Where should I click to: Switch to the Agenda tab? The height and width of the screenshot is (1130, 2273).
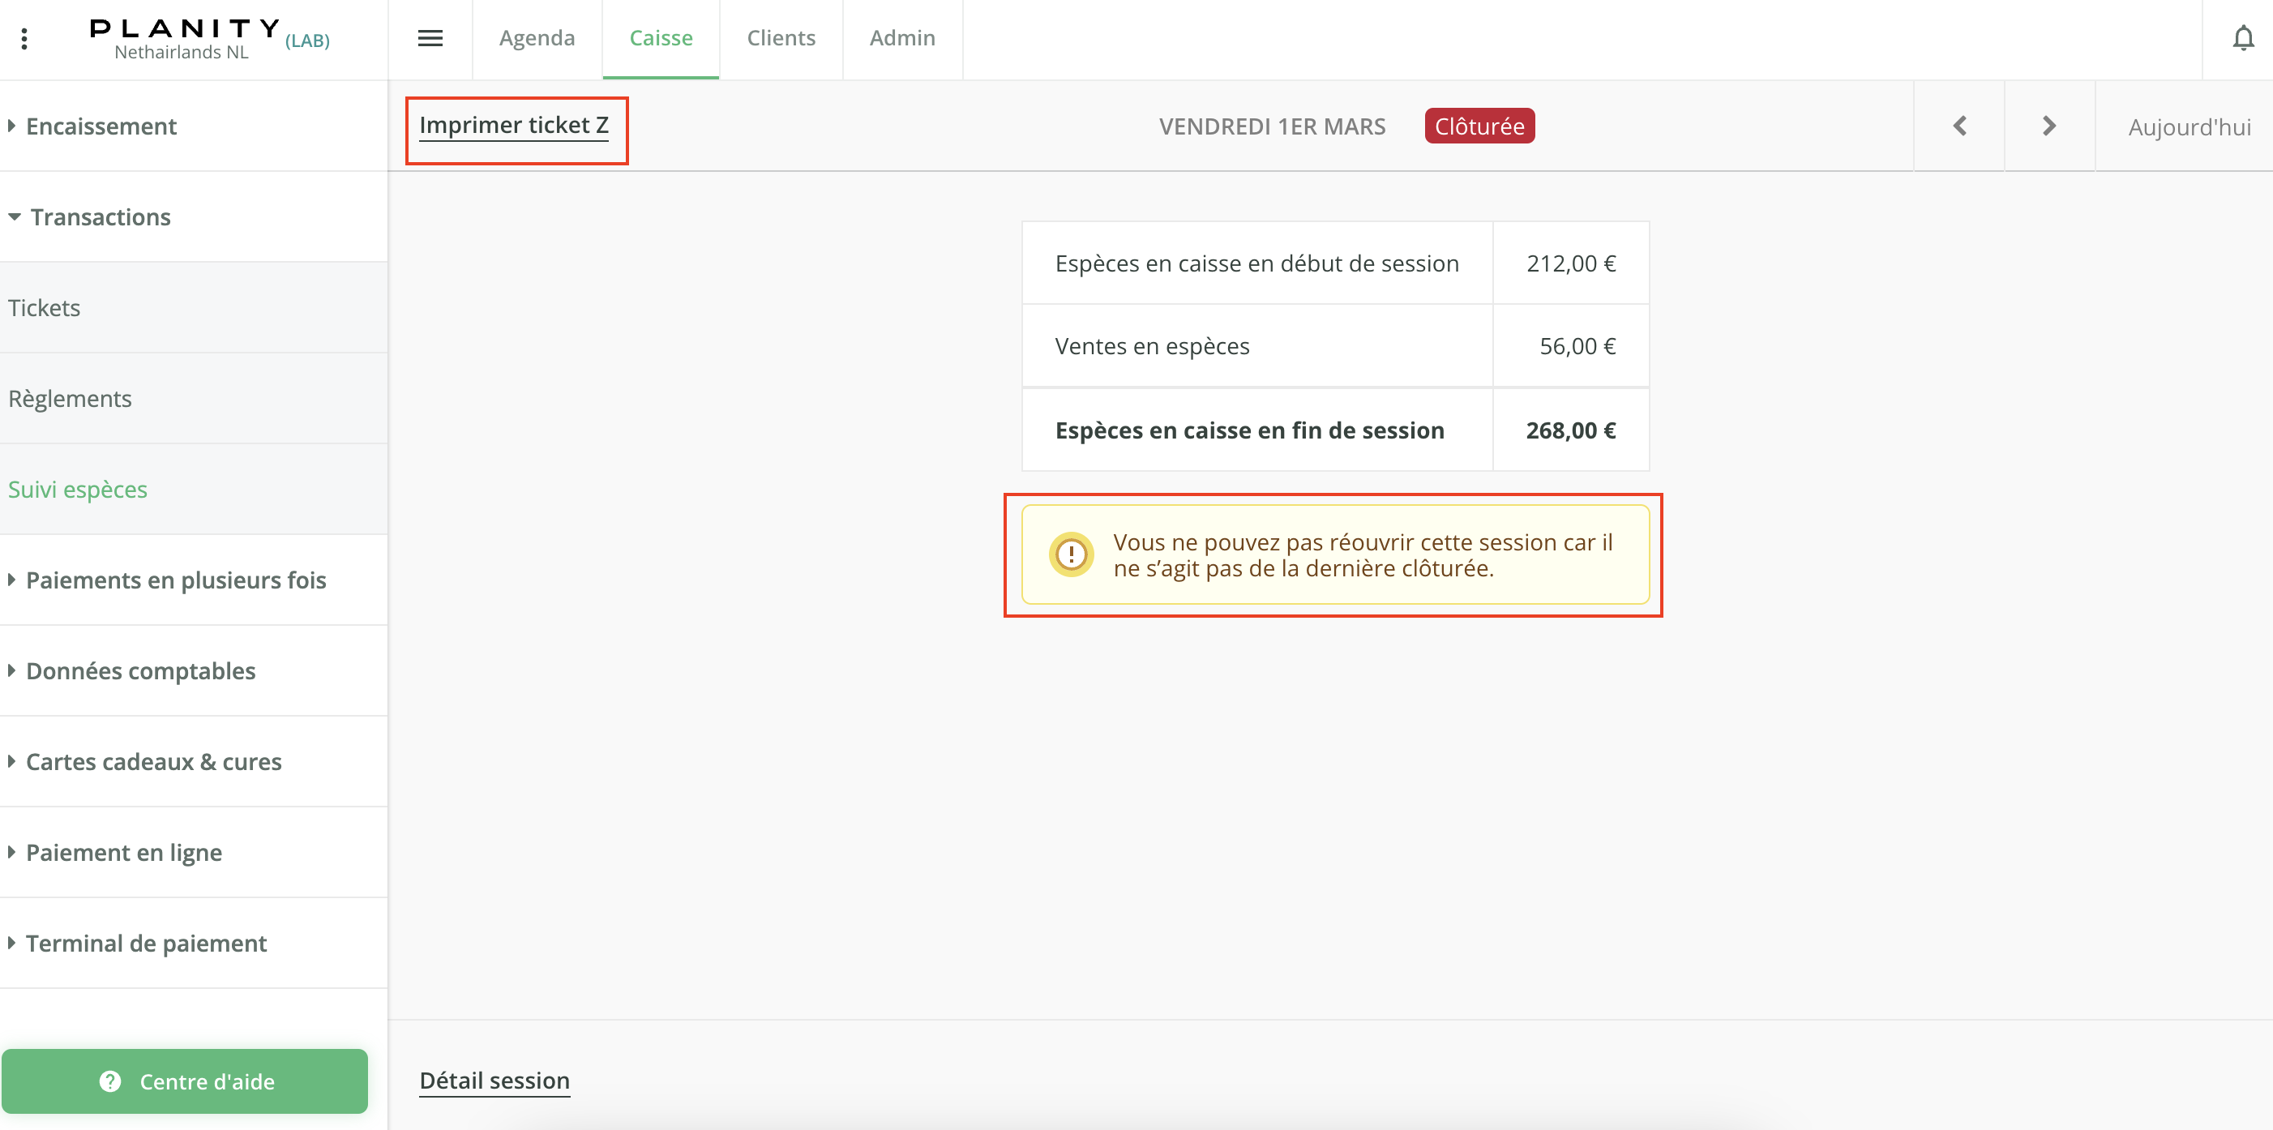point(537,39)
